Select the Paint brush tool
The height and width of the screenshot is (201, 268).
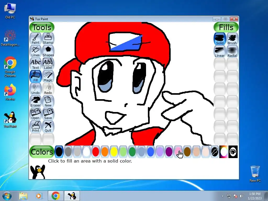tap(36, 39)
